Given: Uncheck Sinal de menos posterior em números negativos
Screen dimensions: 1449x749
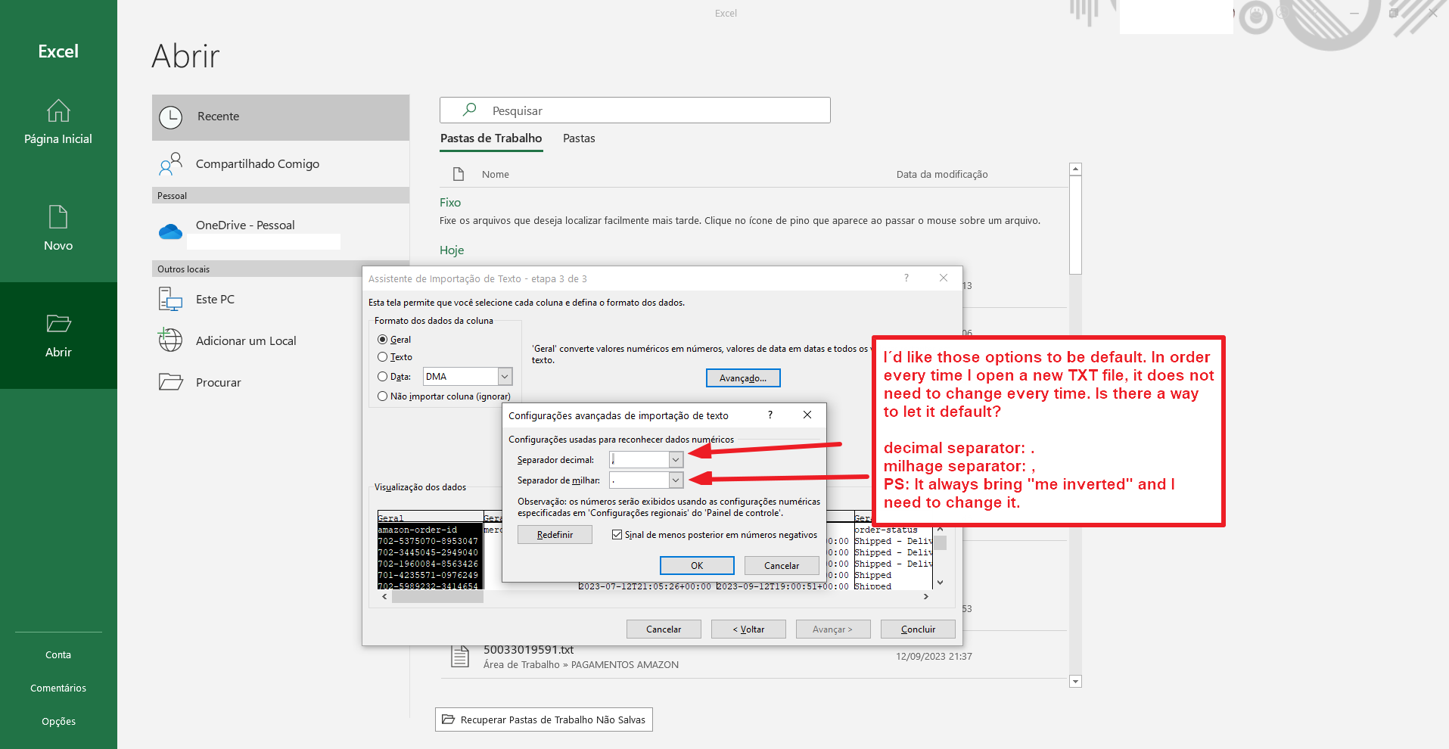Looking at the screenshot, I should coord(617,534).
